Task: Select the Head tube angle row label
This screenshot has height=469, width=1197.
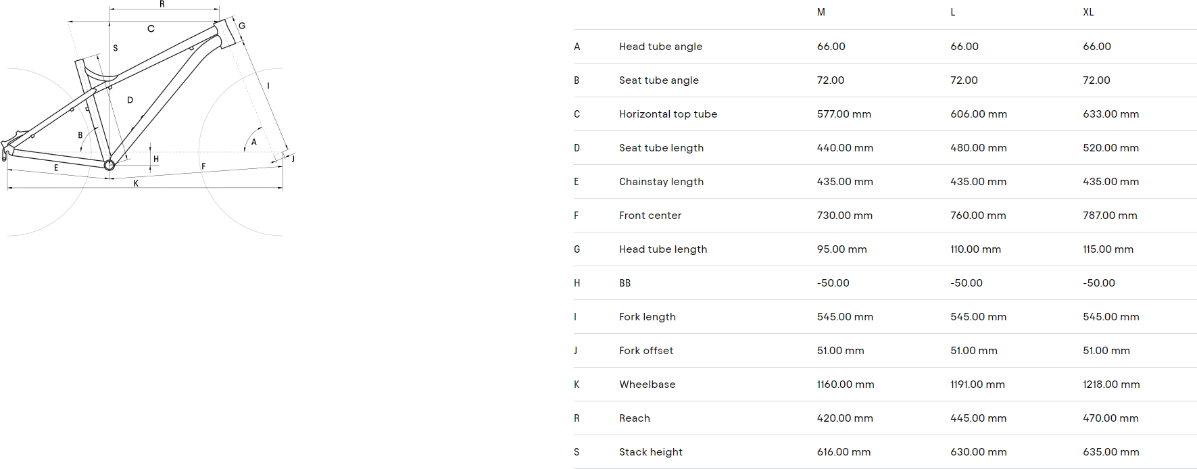Action: (x=660, y=47)
